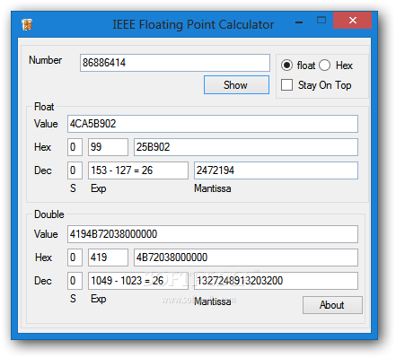Close the IEEE Floating Point Calculator
Image resolution: width=396 pixels, height=358 pixels.
(353, 21)
